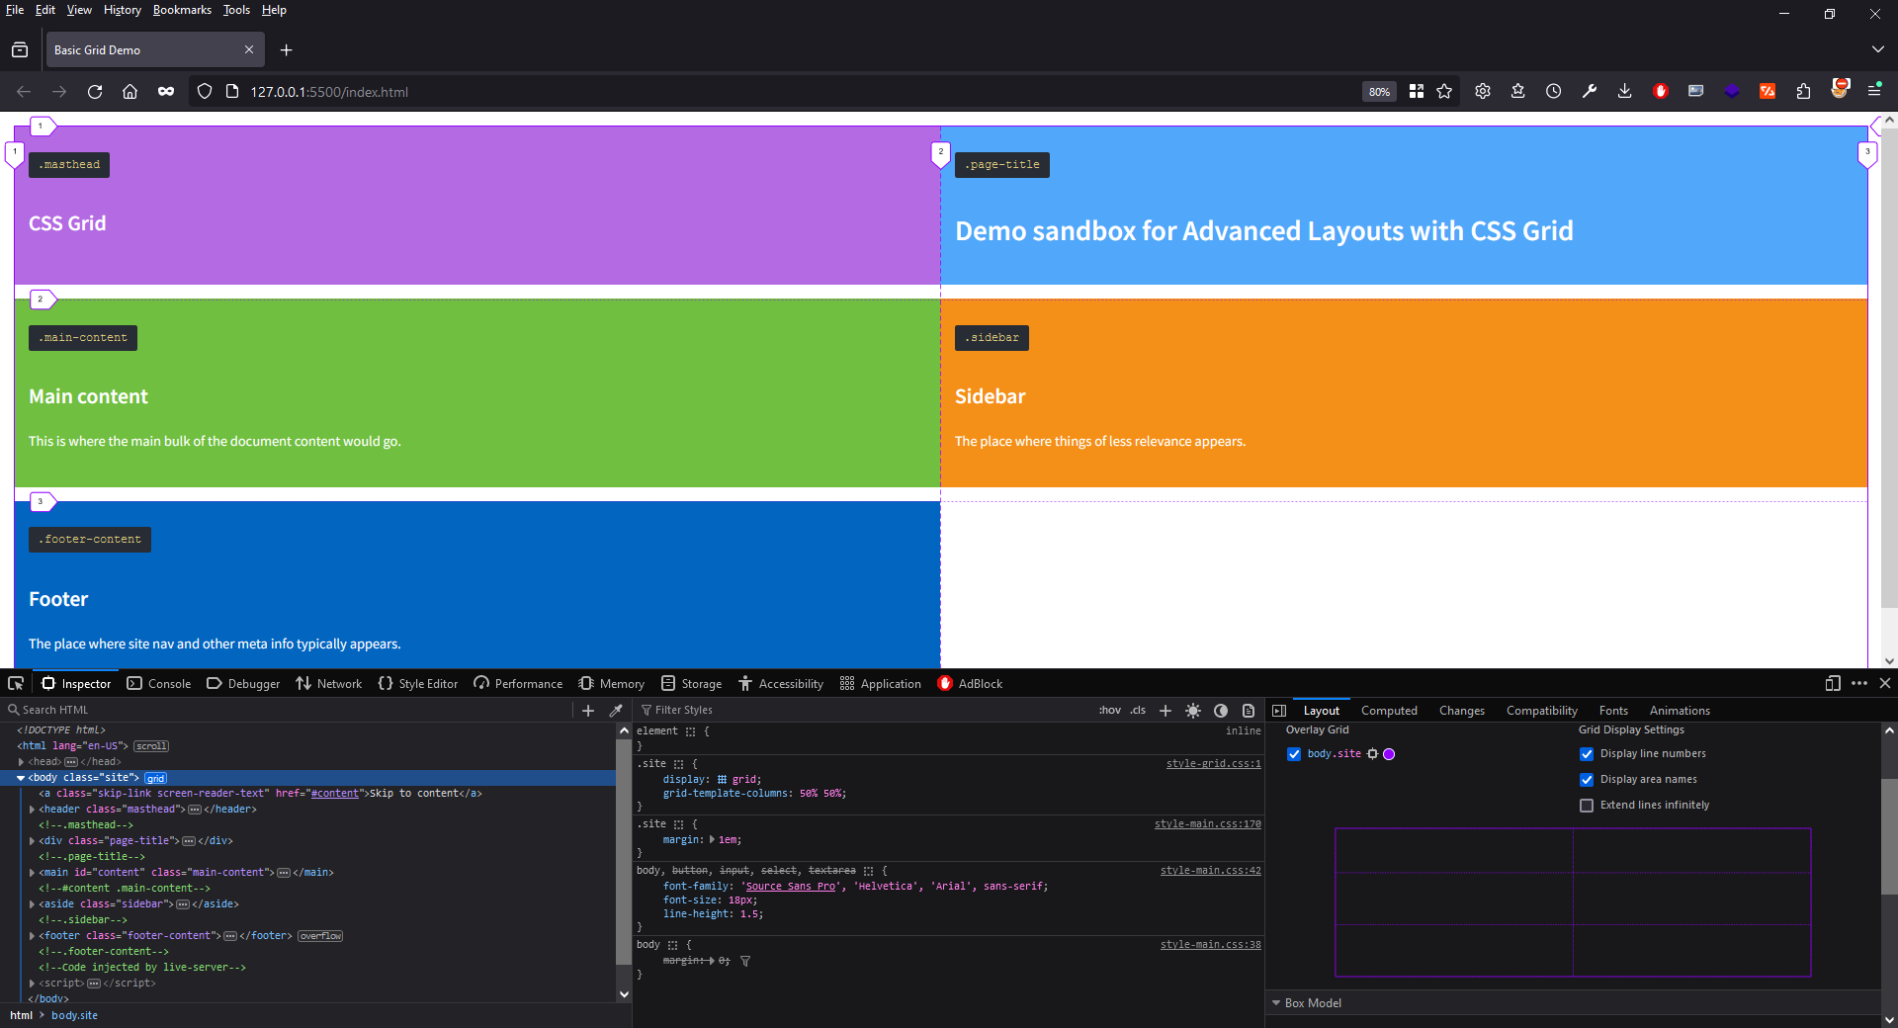Toggle the .cls classes panel
Image resolution: width=1898 pixels, height=1028 pixels.
tap(1138, 710)
